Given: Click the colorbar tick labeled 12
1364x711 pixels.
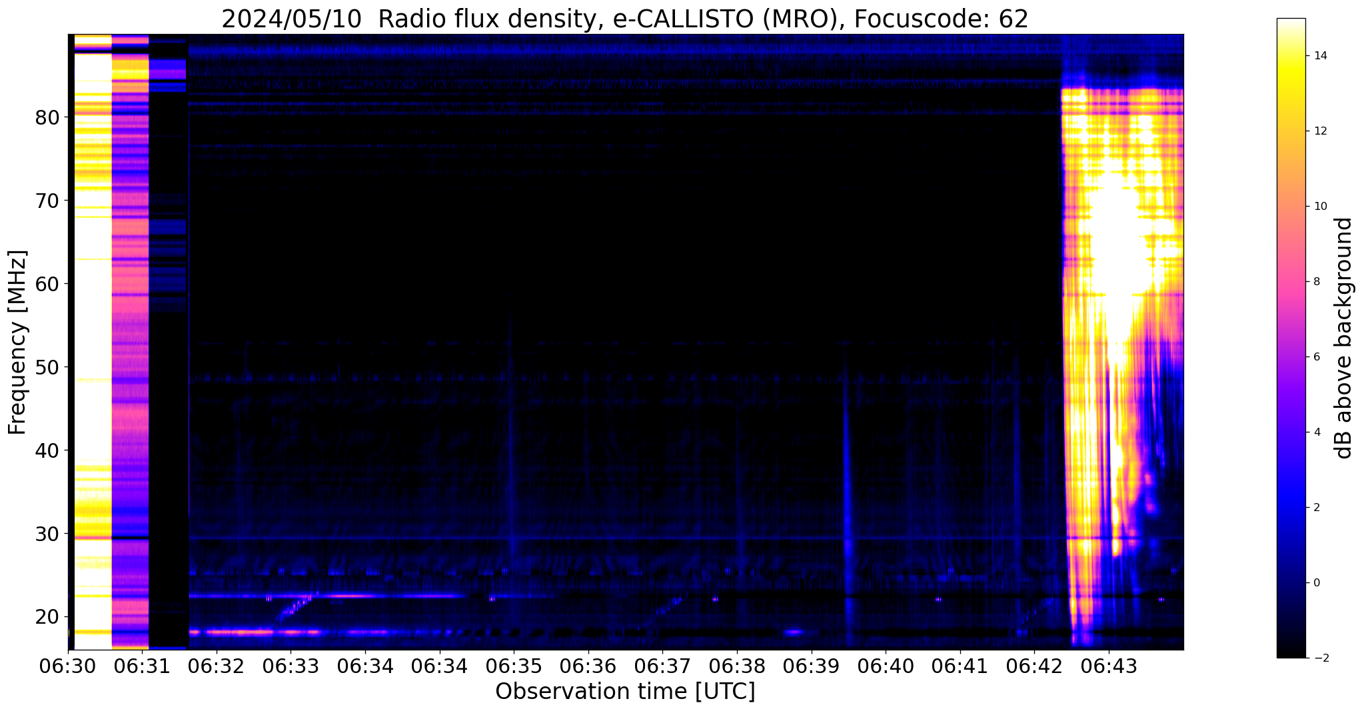Looking at the screenshot, I should pos(1319,131).
